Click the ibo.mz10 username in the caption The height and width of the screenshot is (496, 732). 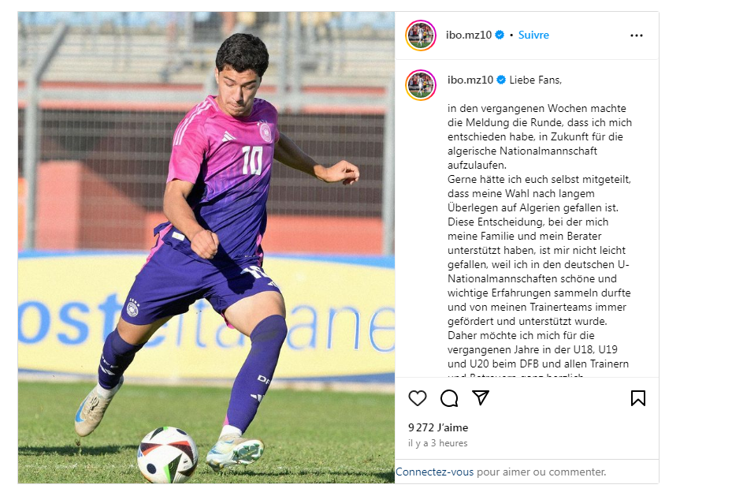click(x=470, y=80)
